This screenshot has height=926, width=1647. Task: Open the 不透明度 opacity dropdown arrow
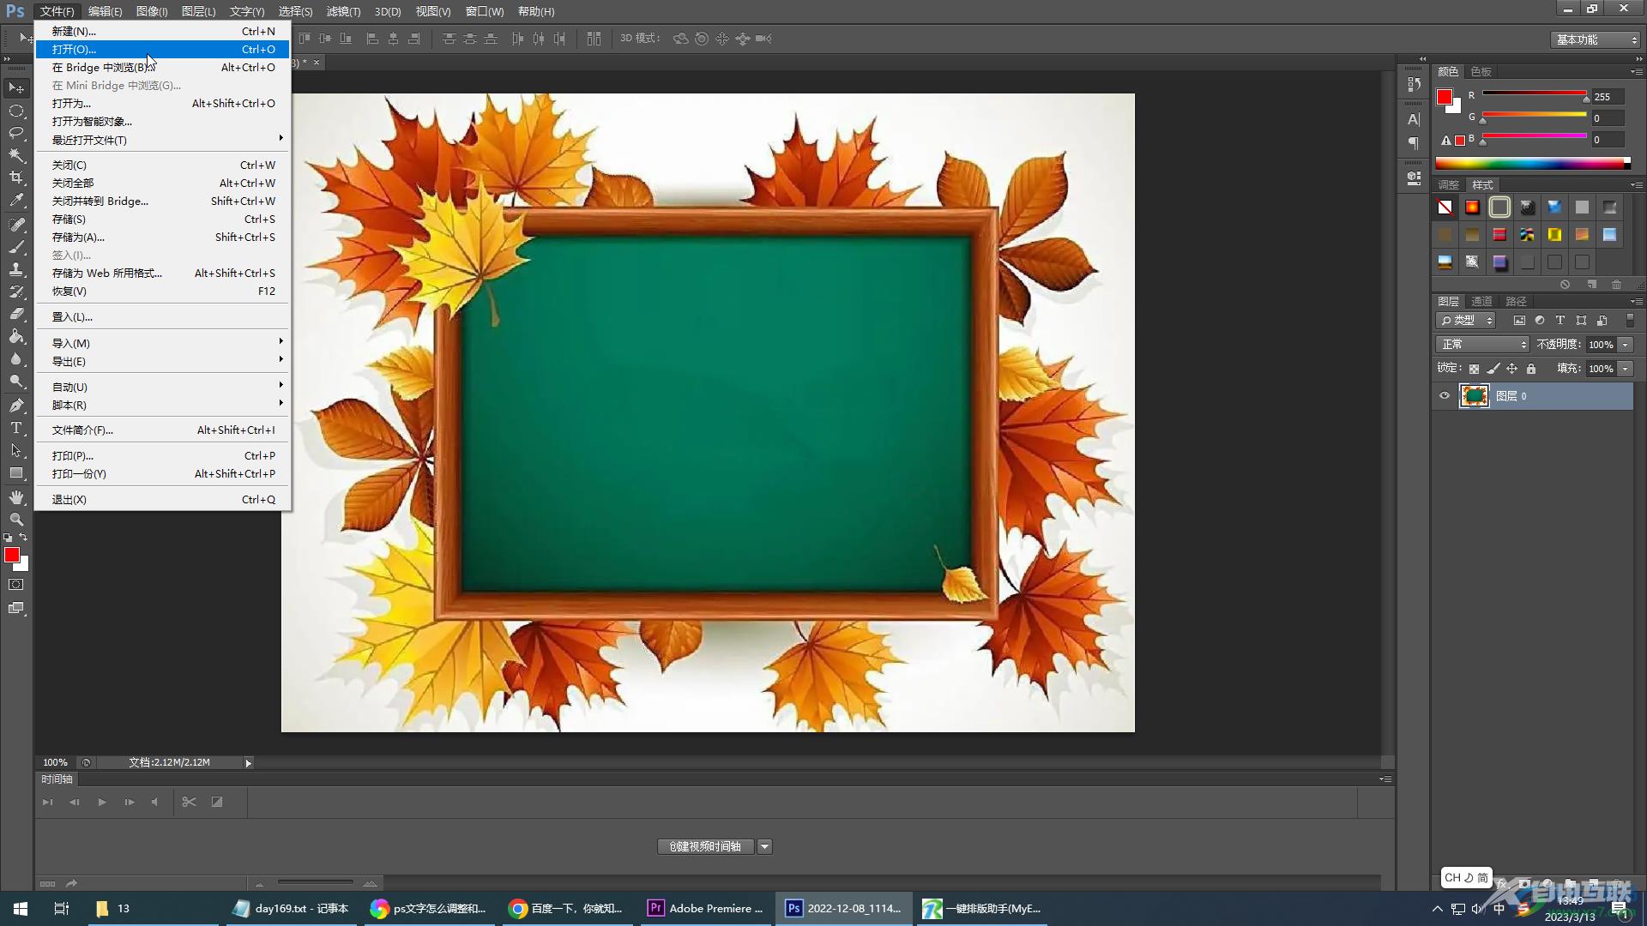pyautogui.click(x=1625, y=344)
